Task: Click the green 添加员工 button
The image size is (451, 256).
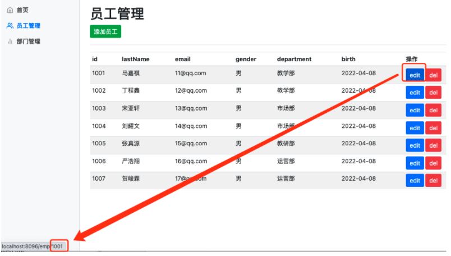Action: click(x=105, y=31)
